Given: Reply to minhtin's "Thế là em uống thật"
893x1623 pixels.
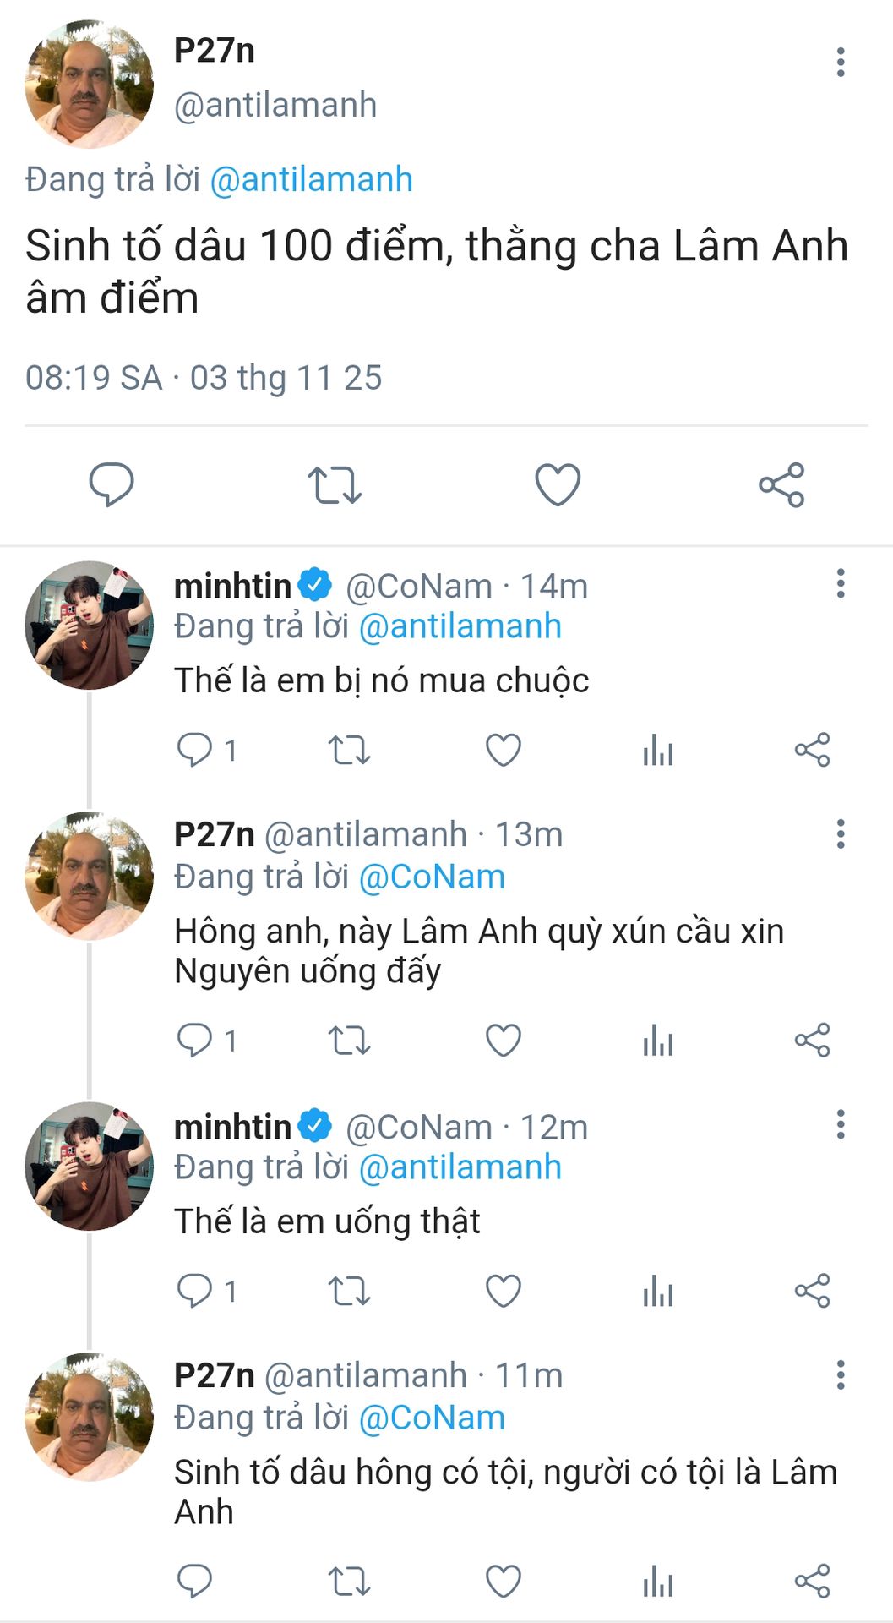Looking at the screenshot, I should (x=194, y=1291).
